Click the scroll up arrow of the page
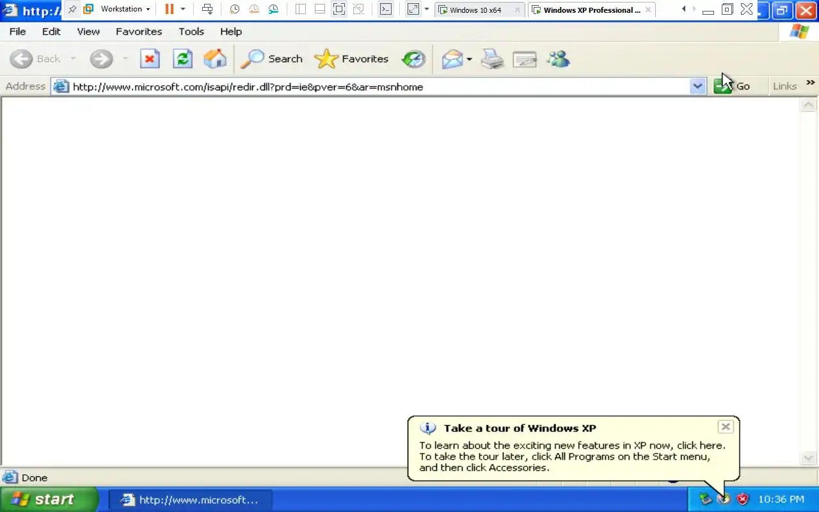This screenshot has width=819, height=512. [x=808, y=105]
